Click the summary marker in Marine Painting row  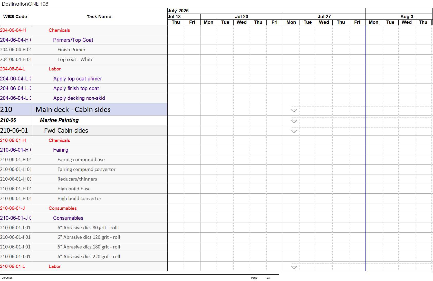coord(294,121)
